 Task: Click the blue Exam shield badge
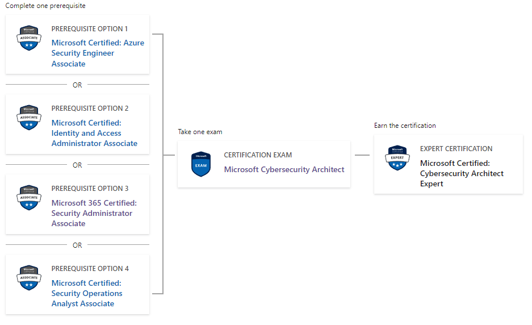pyautogui.click(x=201, y=164)
